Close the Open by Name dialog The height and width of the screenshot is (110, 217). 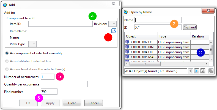pyautogui.click(x=208, y=11)
